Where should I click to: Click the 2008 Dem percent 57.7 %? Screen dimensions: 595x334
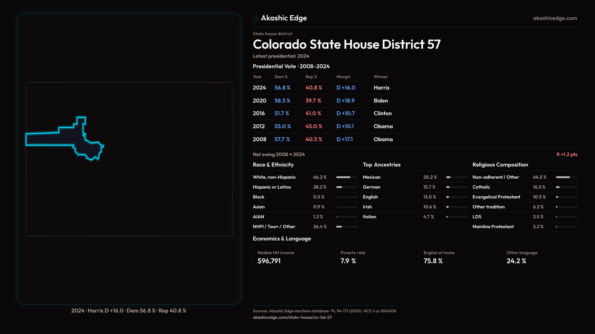(x=282, y=139)
